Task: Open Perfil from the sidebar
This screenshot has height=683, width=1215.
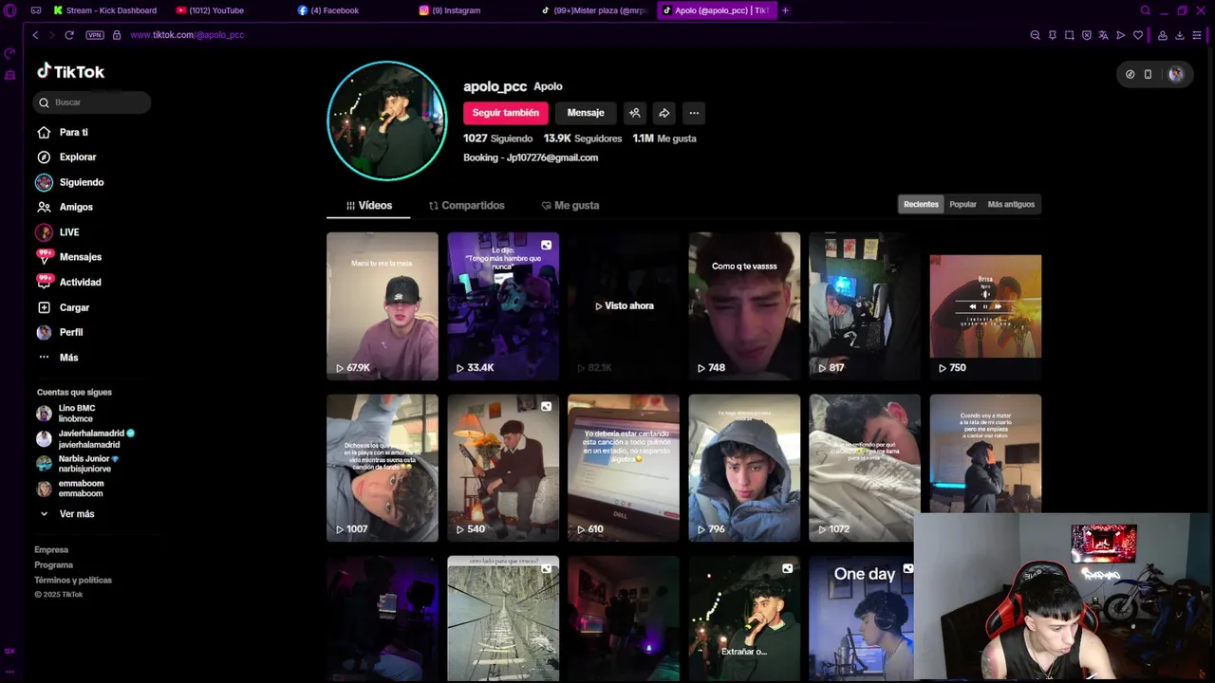Action: [x=60, y=332]
